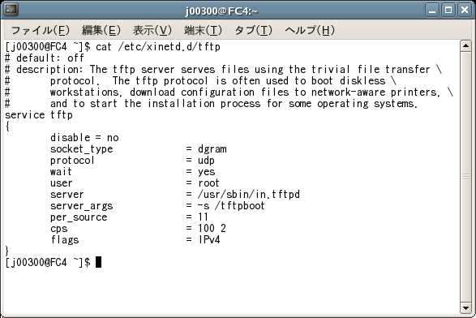This screenshot has width=476, height=318.
Task: Click the cat /etc/xinetd.d/tftp command
Action: point(158,47)
